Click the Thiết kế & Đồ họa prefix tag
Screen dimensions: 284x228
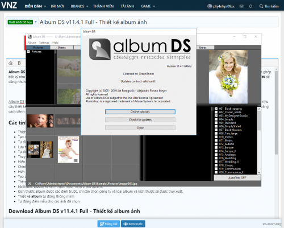pos(20,22)
